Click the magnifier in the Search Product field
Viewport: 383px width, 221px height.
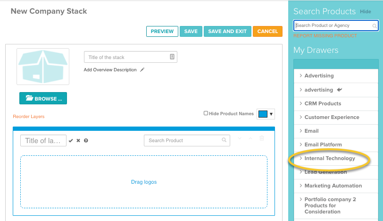pyautogui.click(x=224, y=140)
